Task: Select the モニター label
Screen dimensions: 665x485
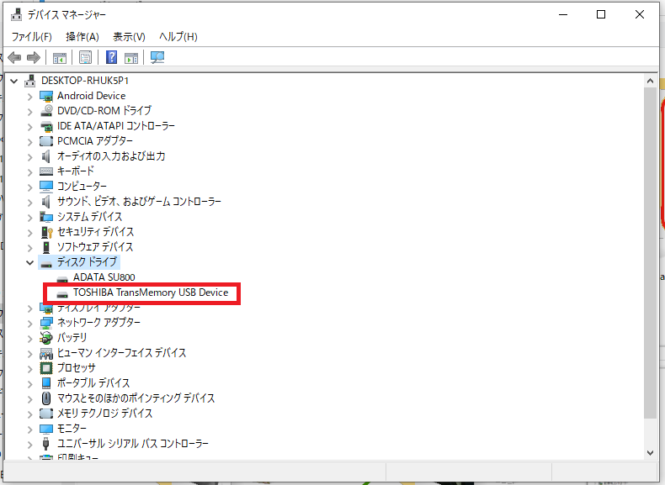Action: [72, 429]
